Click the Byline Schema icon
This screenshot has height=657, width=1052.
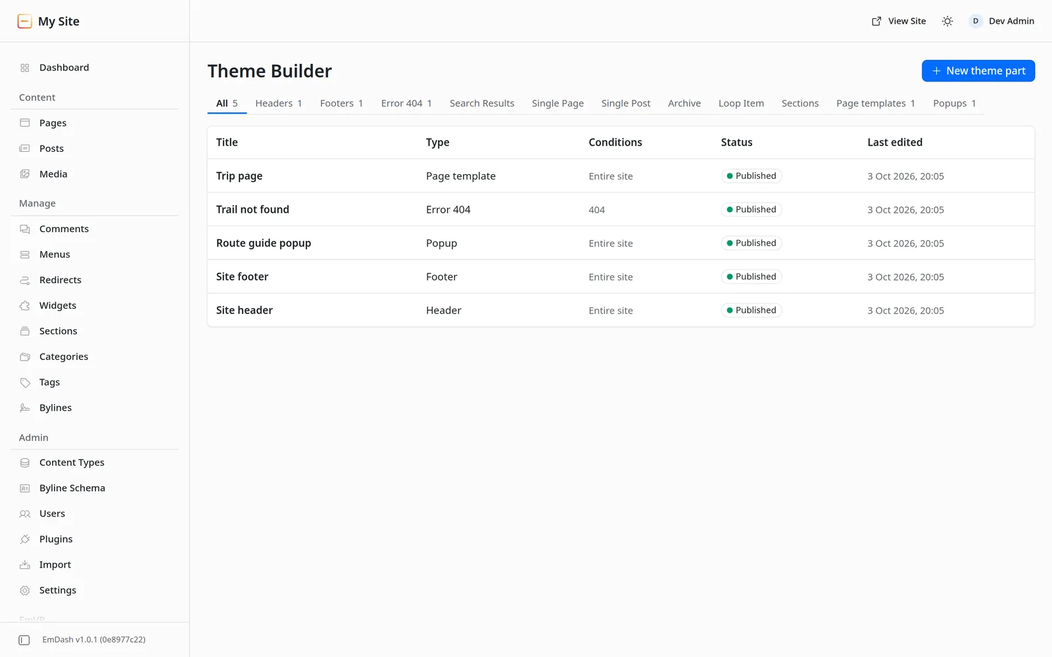pos(25,488)
